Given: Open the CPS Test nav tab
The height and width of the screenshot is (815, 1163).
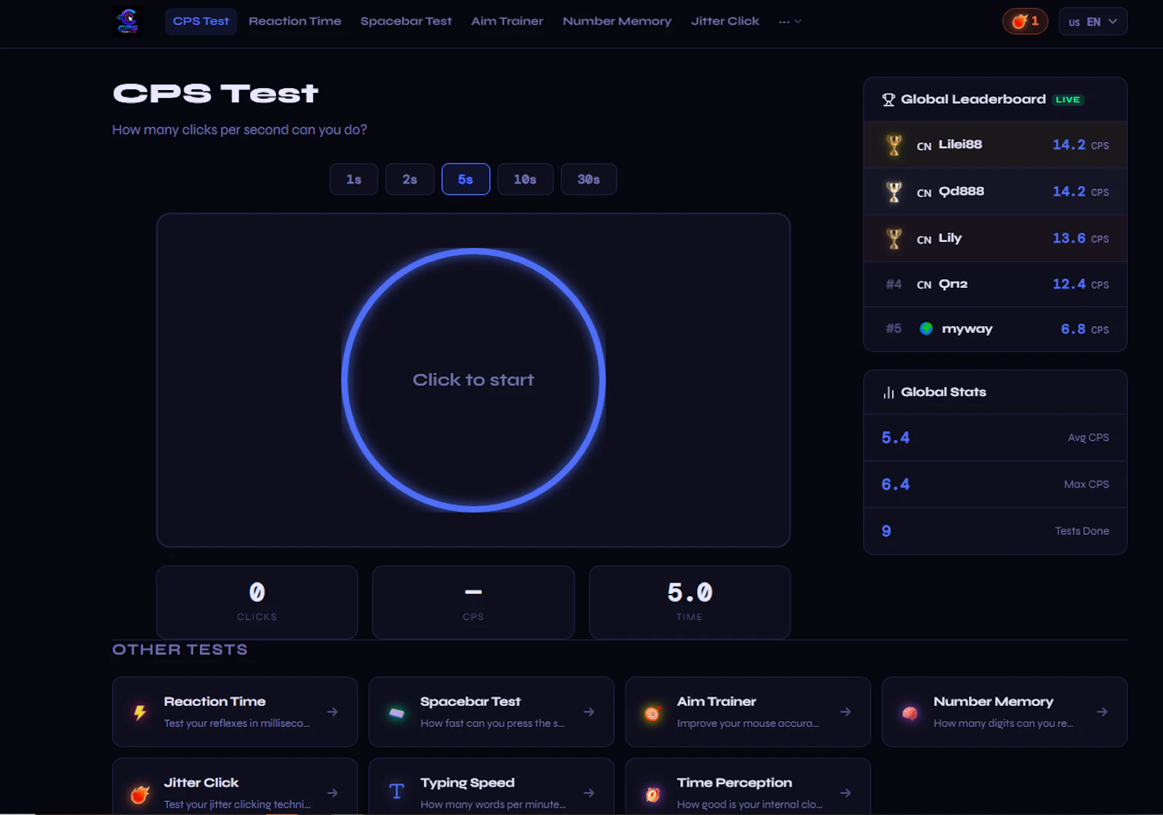Looking at the screenshot, I should coord(201,22).
